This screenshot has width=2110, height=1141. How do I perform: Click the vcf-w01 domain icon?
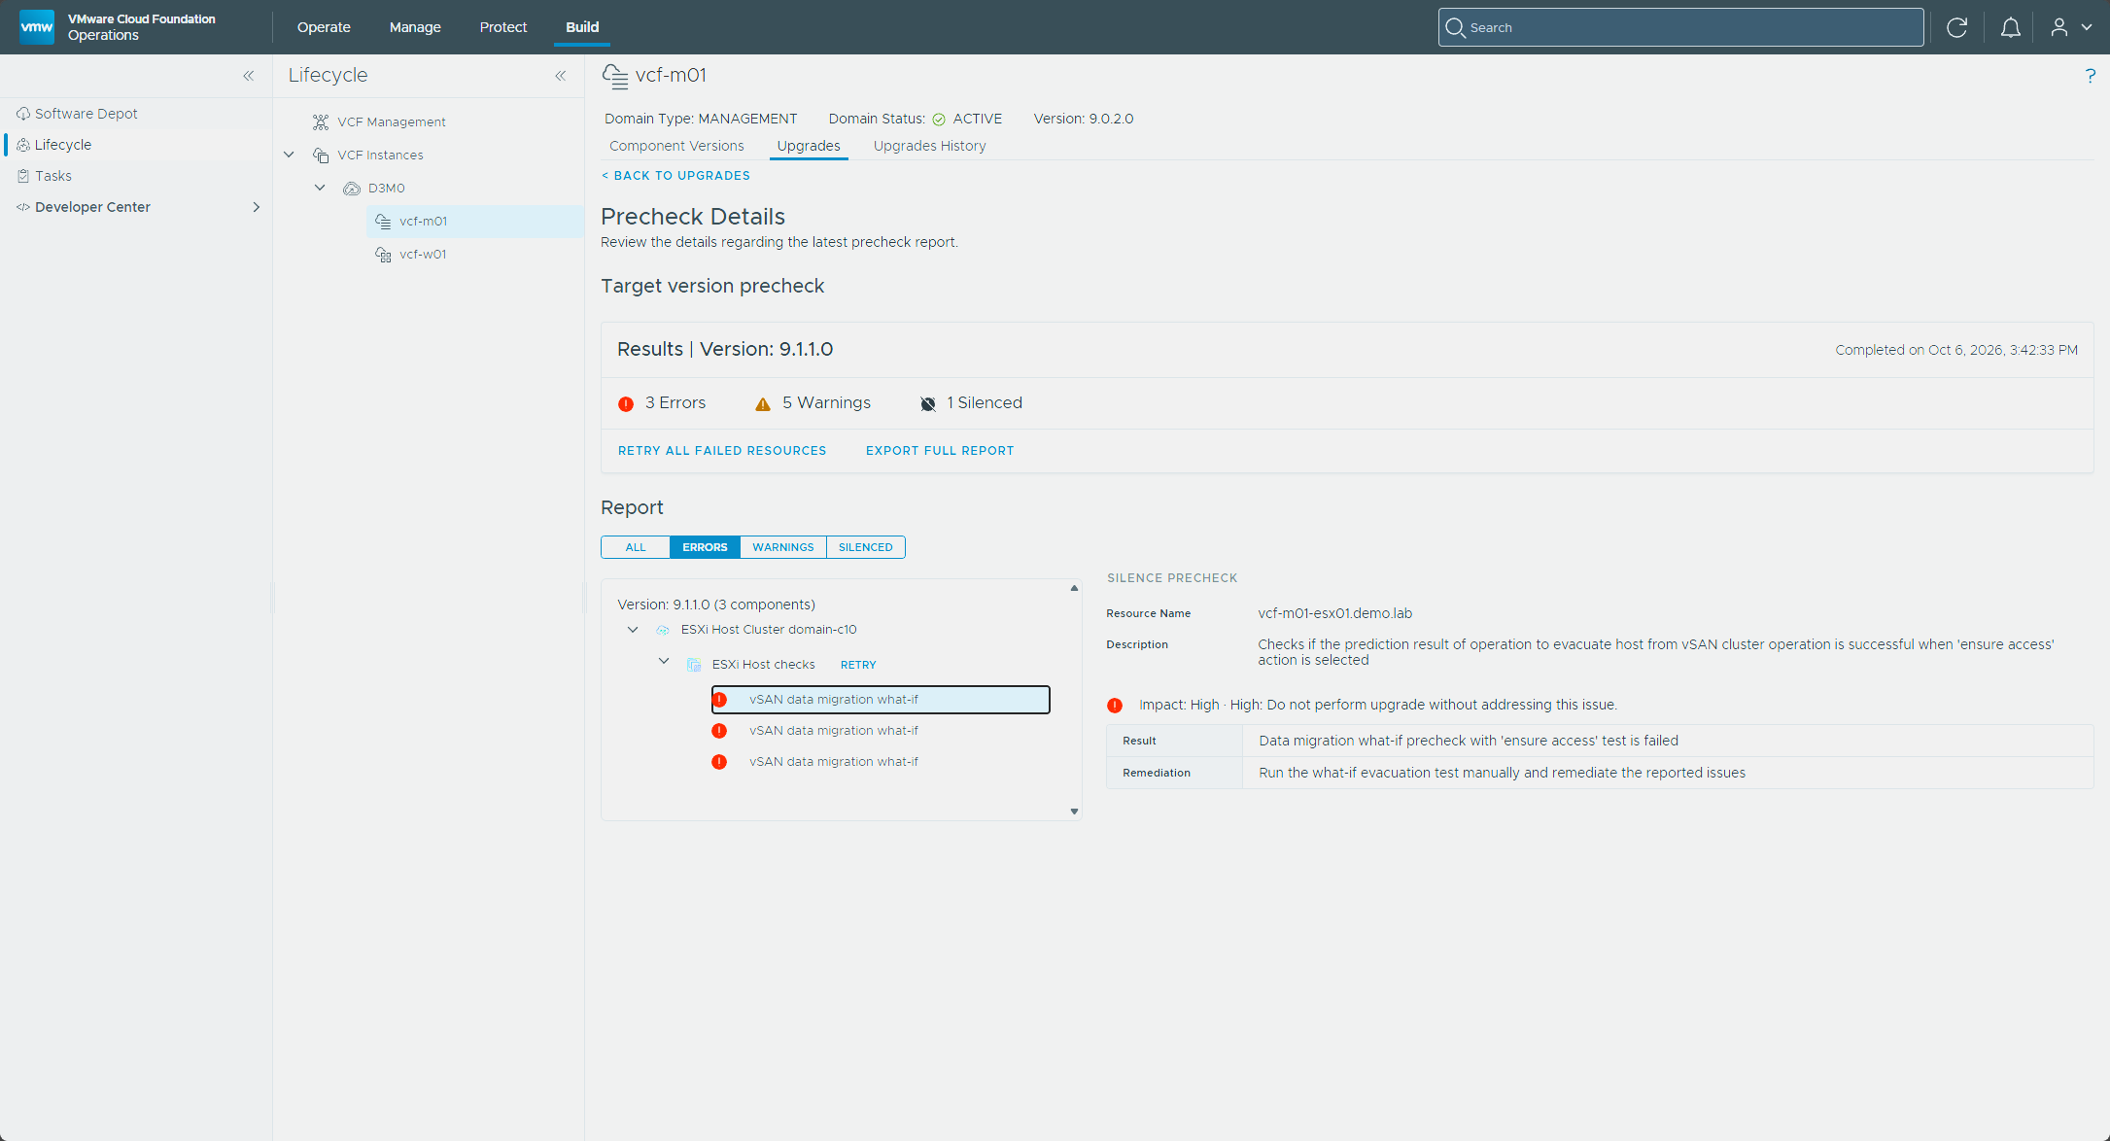[x=384, y=254]
